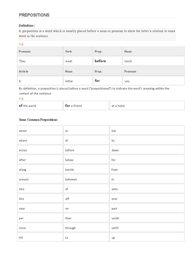This screenshot has width=195, height=260.
Task: Click the Definition label
Action: click(x=27, y=26)
